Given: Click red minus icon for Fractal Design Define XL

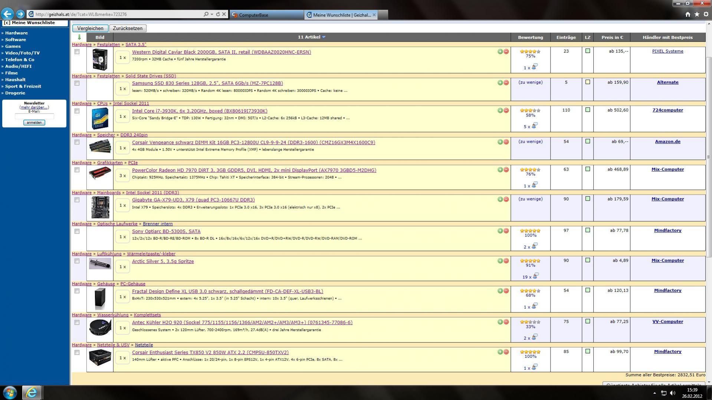Looking at the screenshot, I should pos(506,291).
